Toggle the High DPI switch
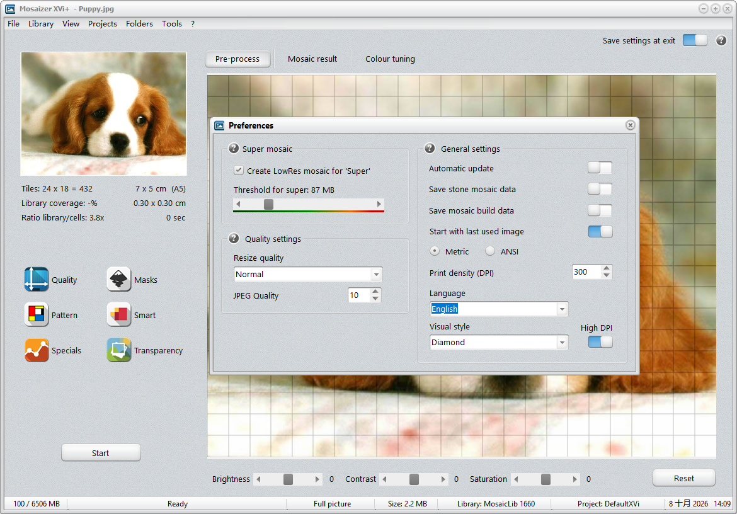This screenshot has width=737, height=514. tap(600, 342)
